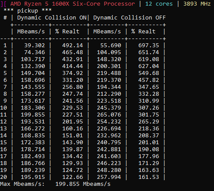Screen dimensions: 214x191
Task: Click value 178.714 in row 16
Action: (x=33, y=149)
